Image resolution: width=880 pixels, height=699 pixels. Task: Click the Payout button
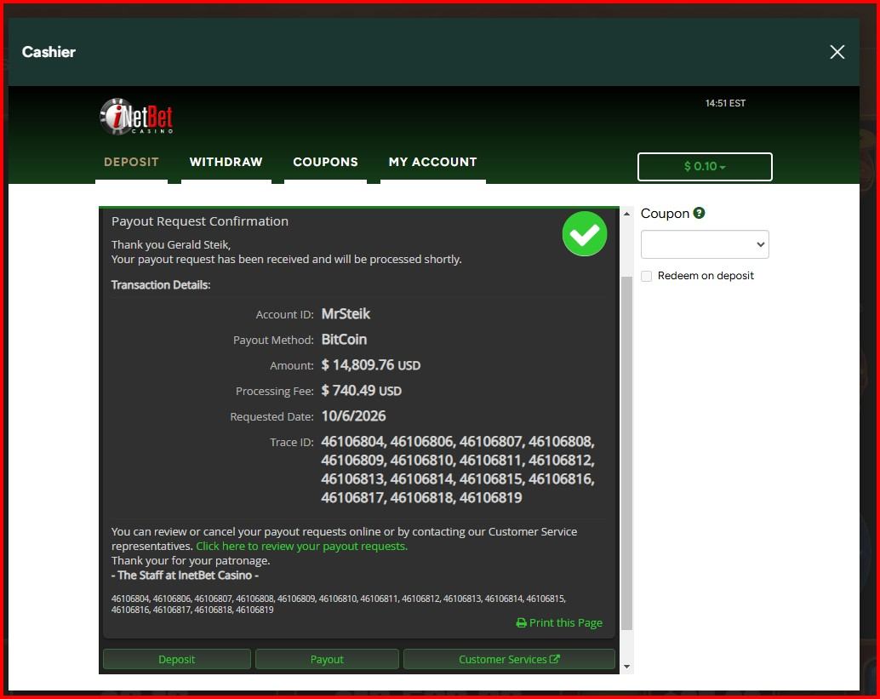pyautogui.click(x=327, y=659)
